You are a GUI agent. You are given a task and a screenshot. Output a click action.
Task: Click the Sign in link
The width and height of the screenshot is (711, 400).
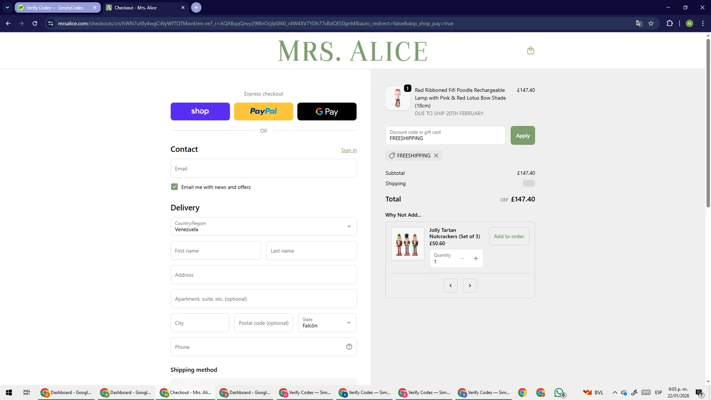[349, 150]
